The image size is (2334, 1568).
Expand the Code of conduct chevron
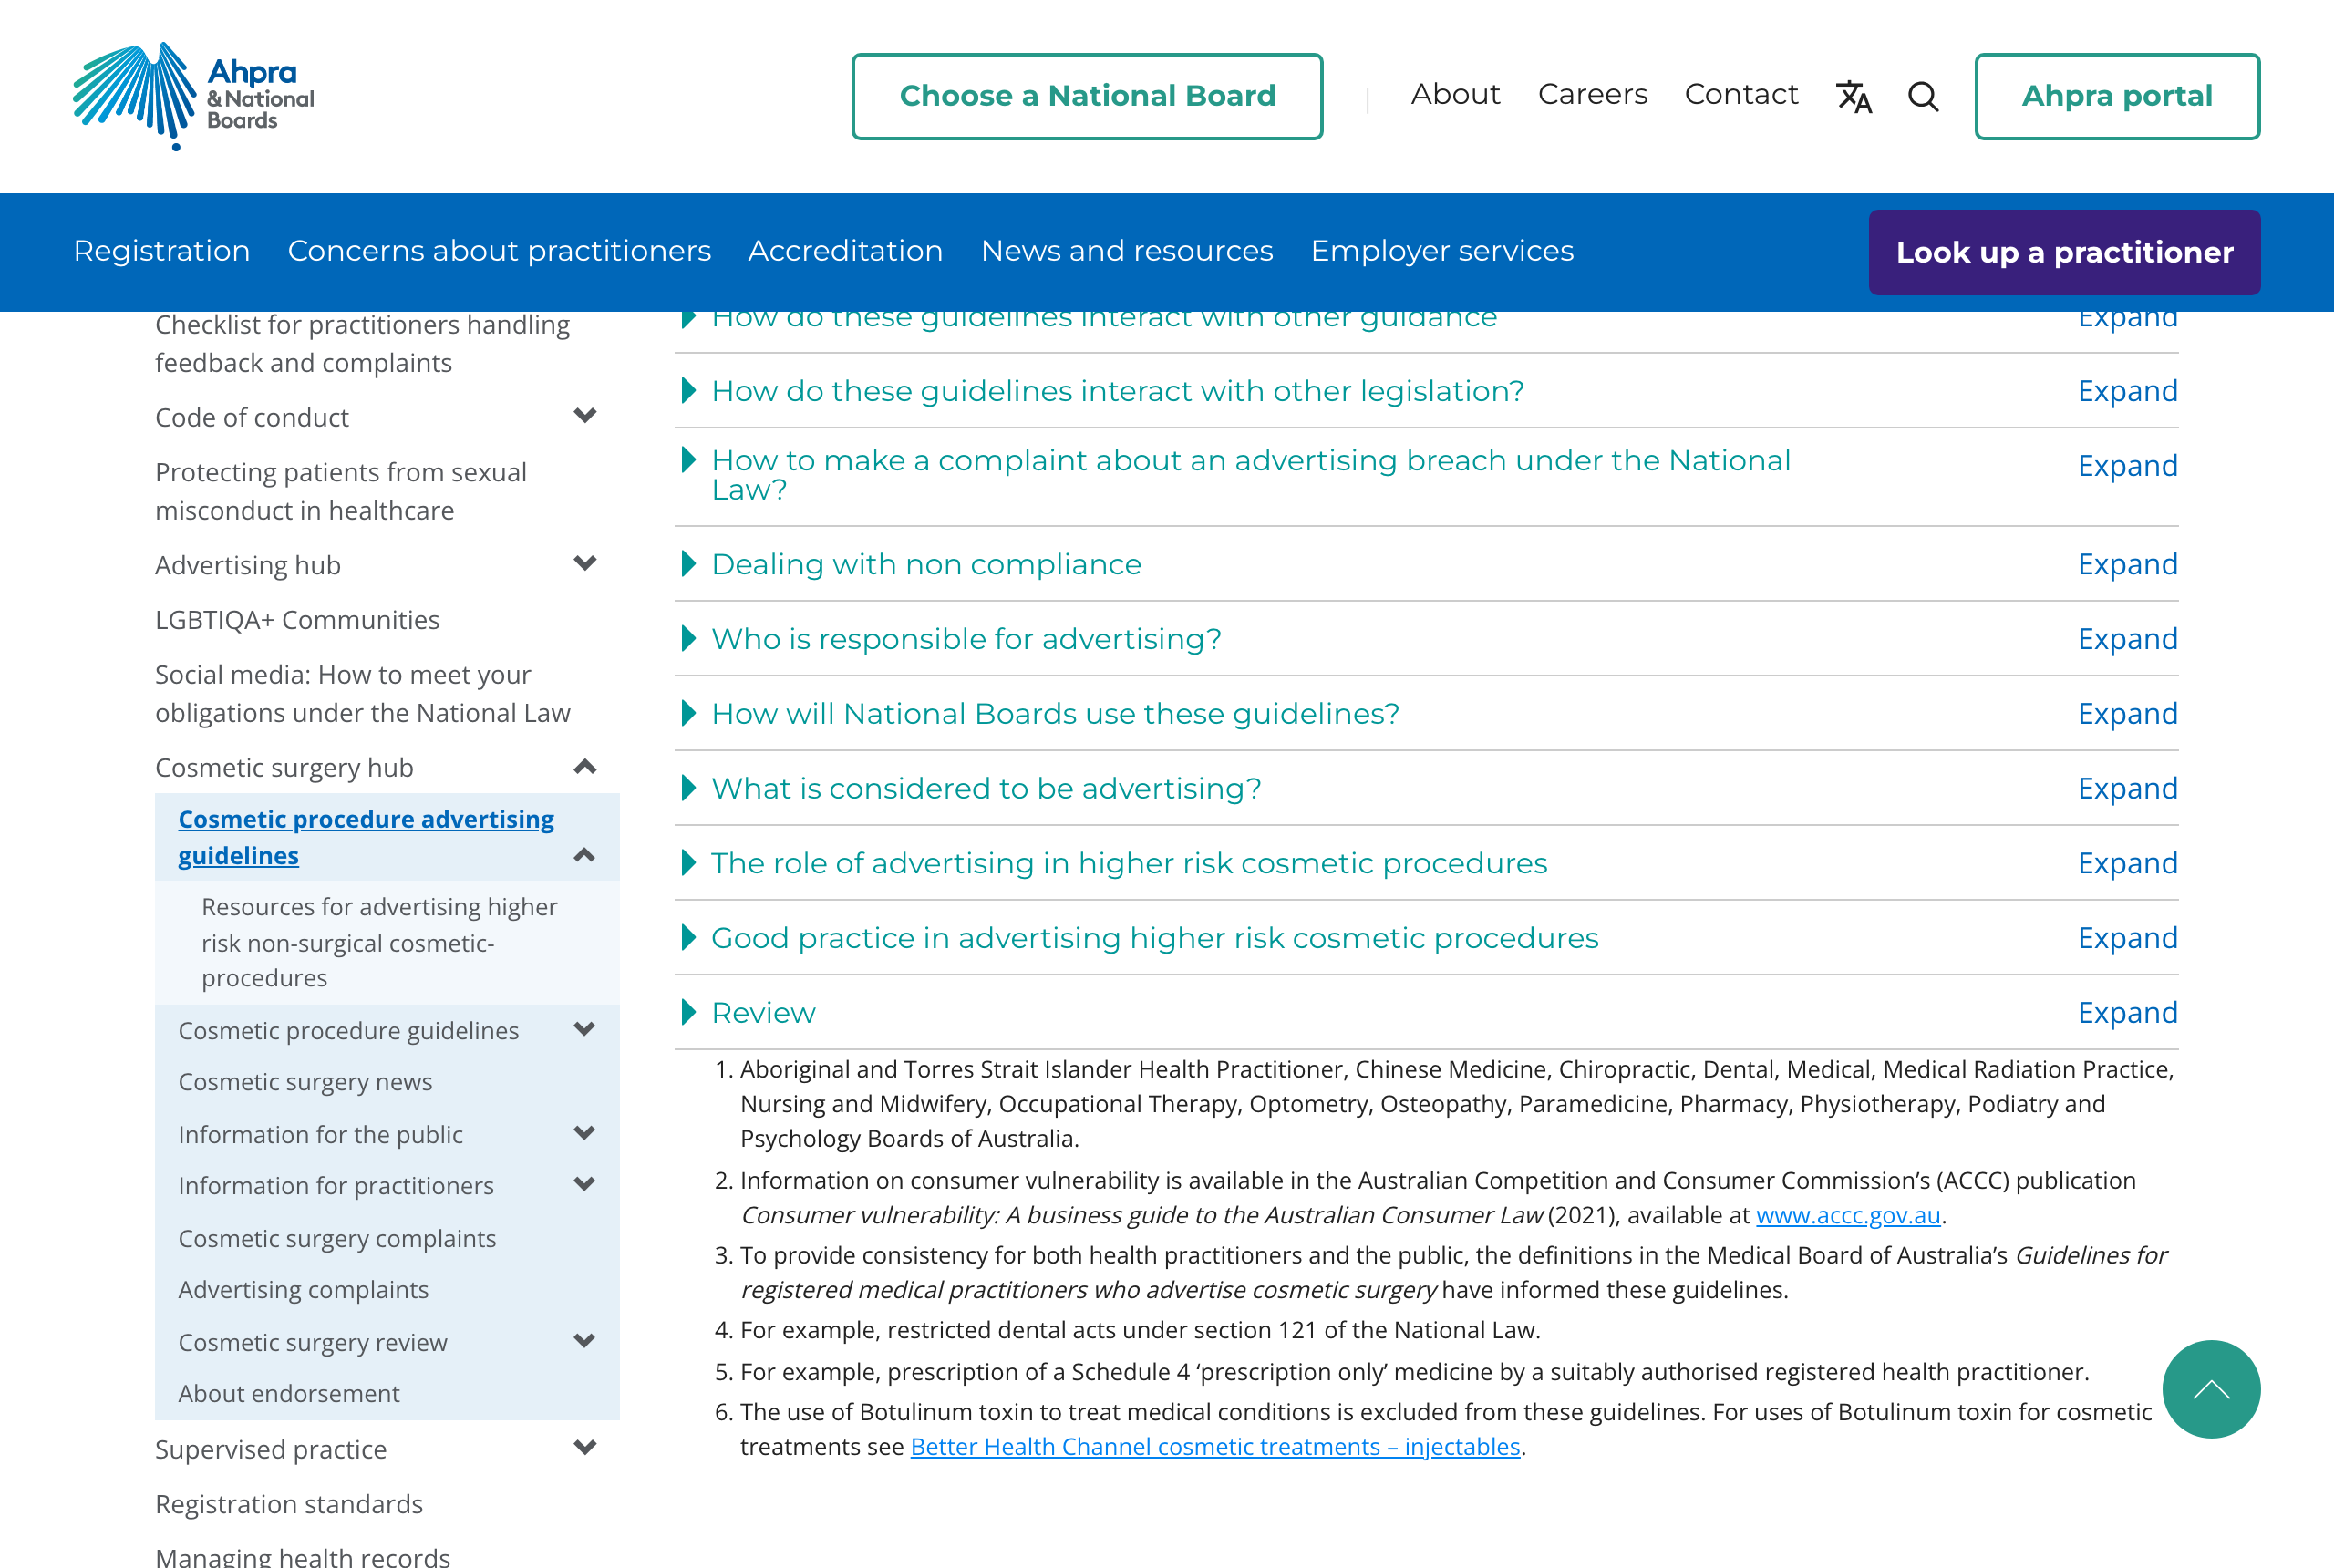click(x=585, y=416)
